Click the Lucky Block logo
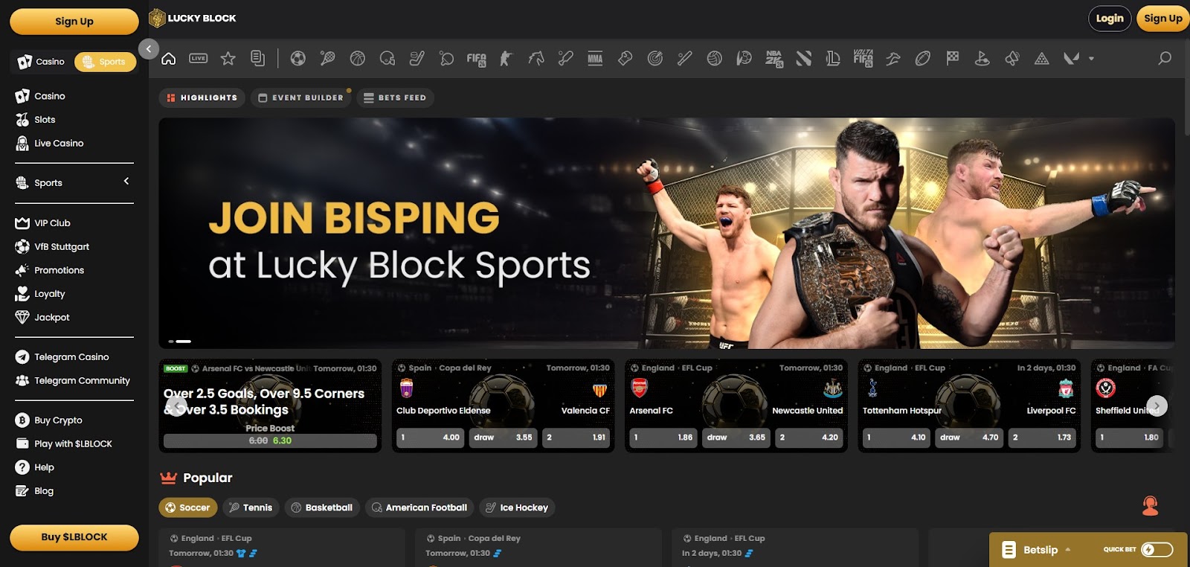 pos(193,18)
